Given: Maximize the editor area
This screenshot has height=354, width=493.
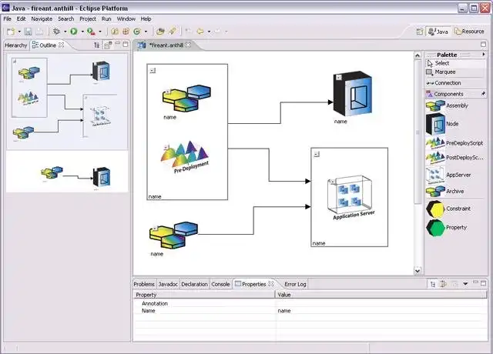Looking at the screenshot, I should tap(484, 45).
